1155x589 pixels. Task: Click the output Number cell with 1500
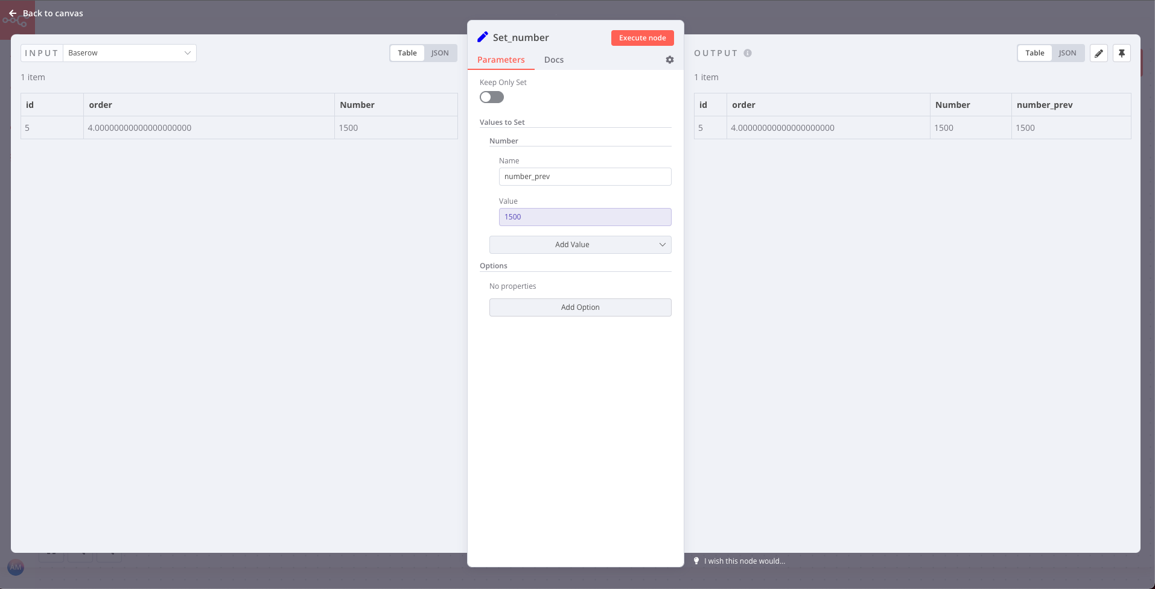(971, 128)
